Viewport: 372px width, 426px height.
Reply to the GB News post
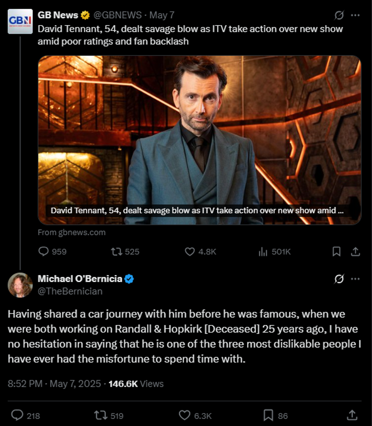[44, 252]
